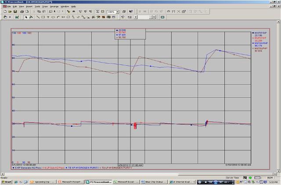Click the time slider right arrow
The height and width of the screenshot is (185, 281).
click(x=154, y=17)
